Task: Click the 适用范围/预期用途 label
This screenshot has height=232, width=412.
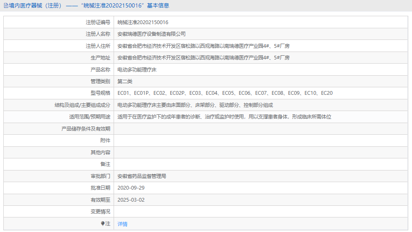Action: click(90, 117)
